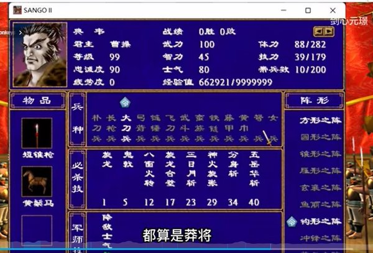Select the 雁形之阵 formation
Screen dimensions: 373x253
(320, 171)
